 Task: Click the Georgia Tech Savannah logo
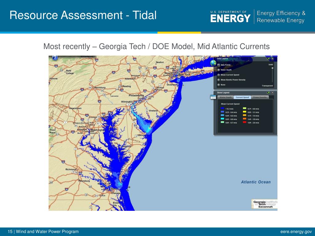pyautogui.click(x=265, y=204)
